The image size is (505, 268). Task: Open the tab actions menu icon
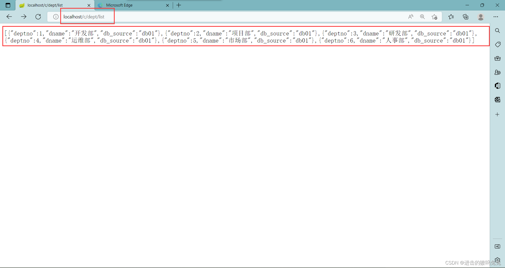8,5
